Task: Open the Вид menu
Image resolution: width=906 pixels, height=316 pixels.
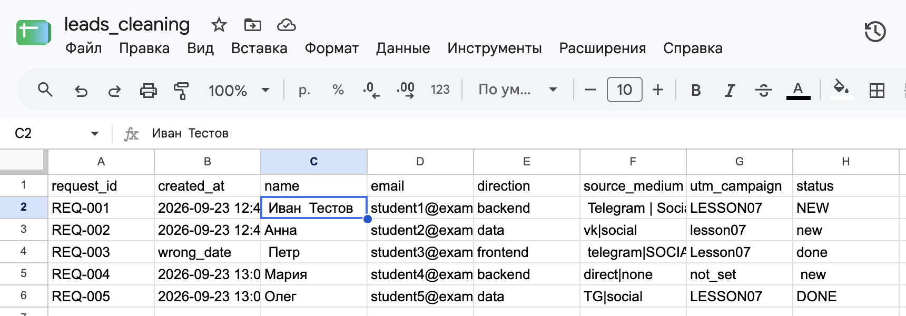Action: pyautogui.click(x=200, y=48)
